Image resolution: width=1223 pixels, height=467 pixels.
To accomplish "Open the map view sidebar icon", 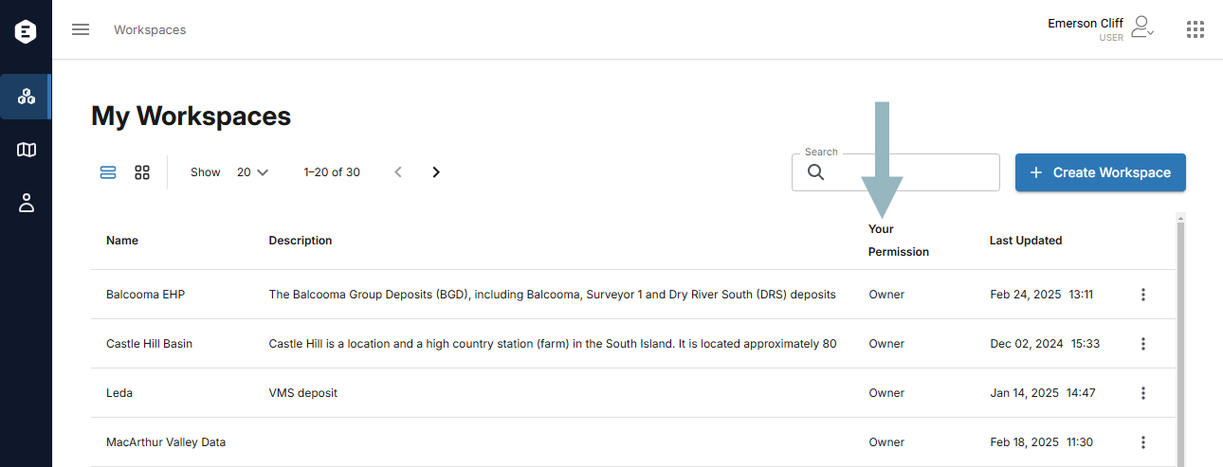I will 27,150.
